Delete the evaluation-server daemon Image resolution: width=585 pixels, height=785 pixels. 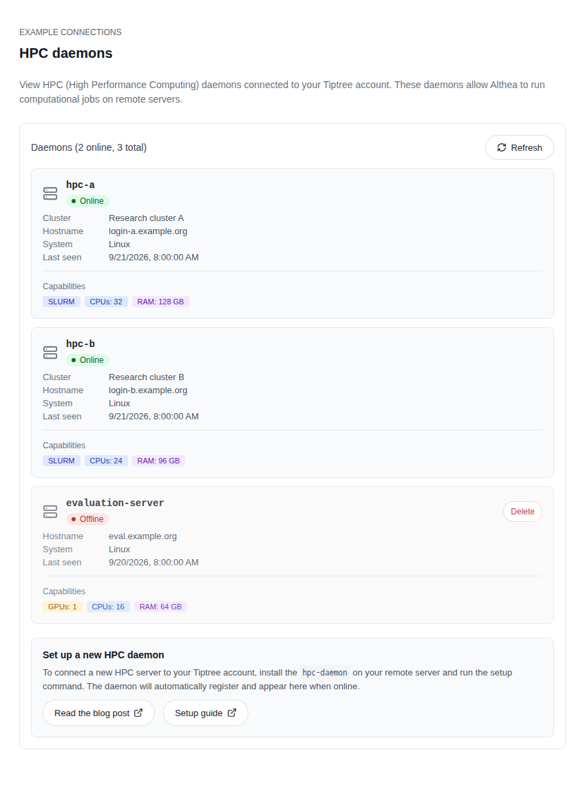(522, 512)
